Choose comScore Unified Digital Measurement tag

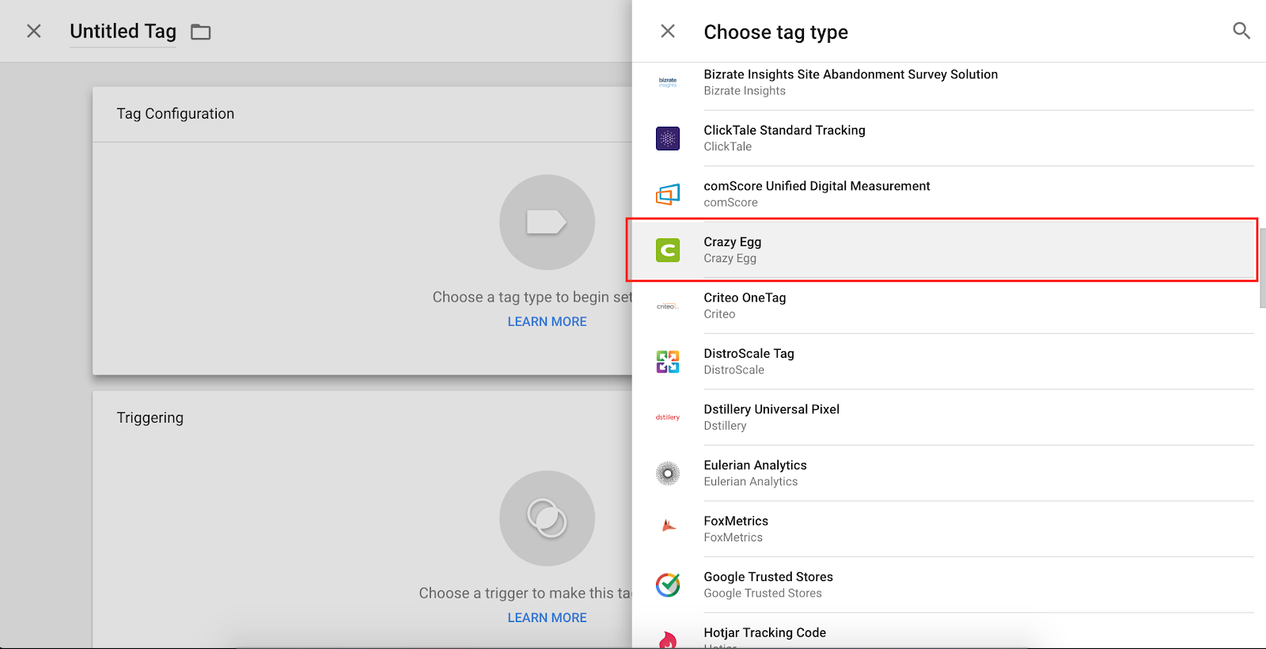coord(943,194)
